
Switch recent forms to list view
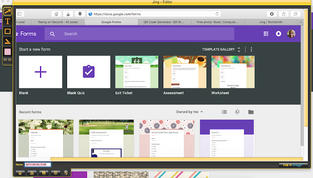tap(224, 112)
